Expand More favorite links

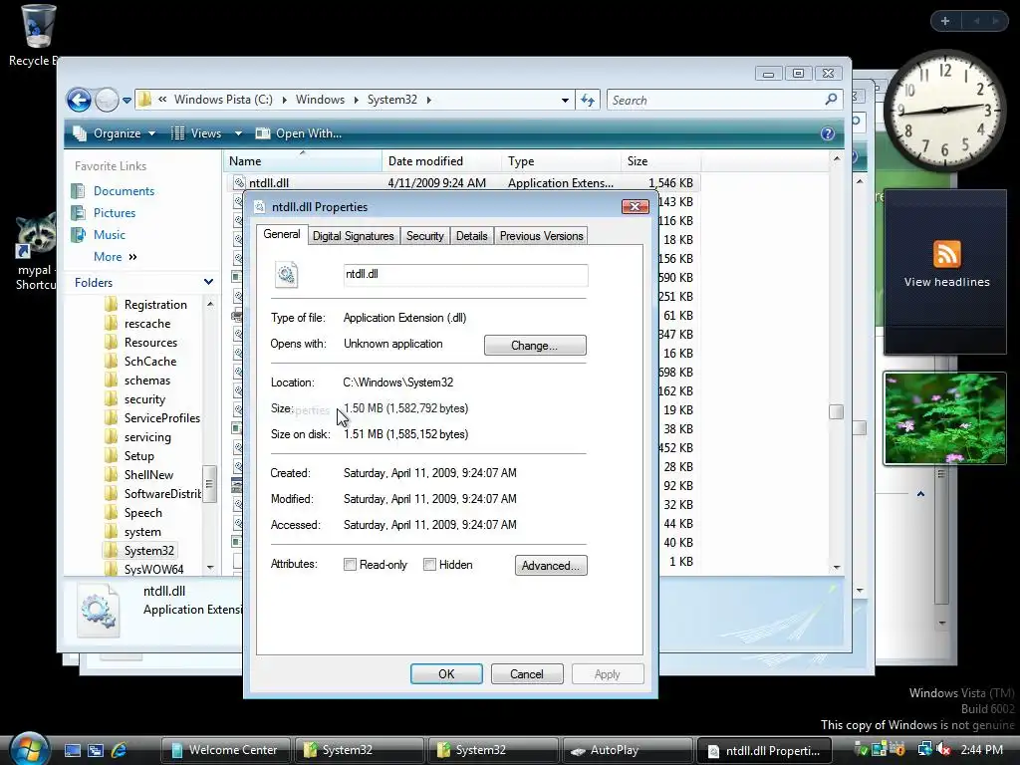pos(115,257)
